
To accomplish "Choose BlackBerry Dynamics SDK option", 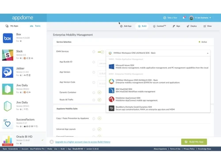I will coord(158,108).
